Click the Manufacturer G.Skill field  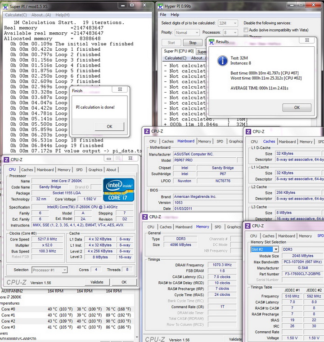click(302, 268)
